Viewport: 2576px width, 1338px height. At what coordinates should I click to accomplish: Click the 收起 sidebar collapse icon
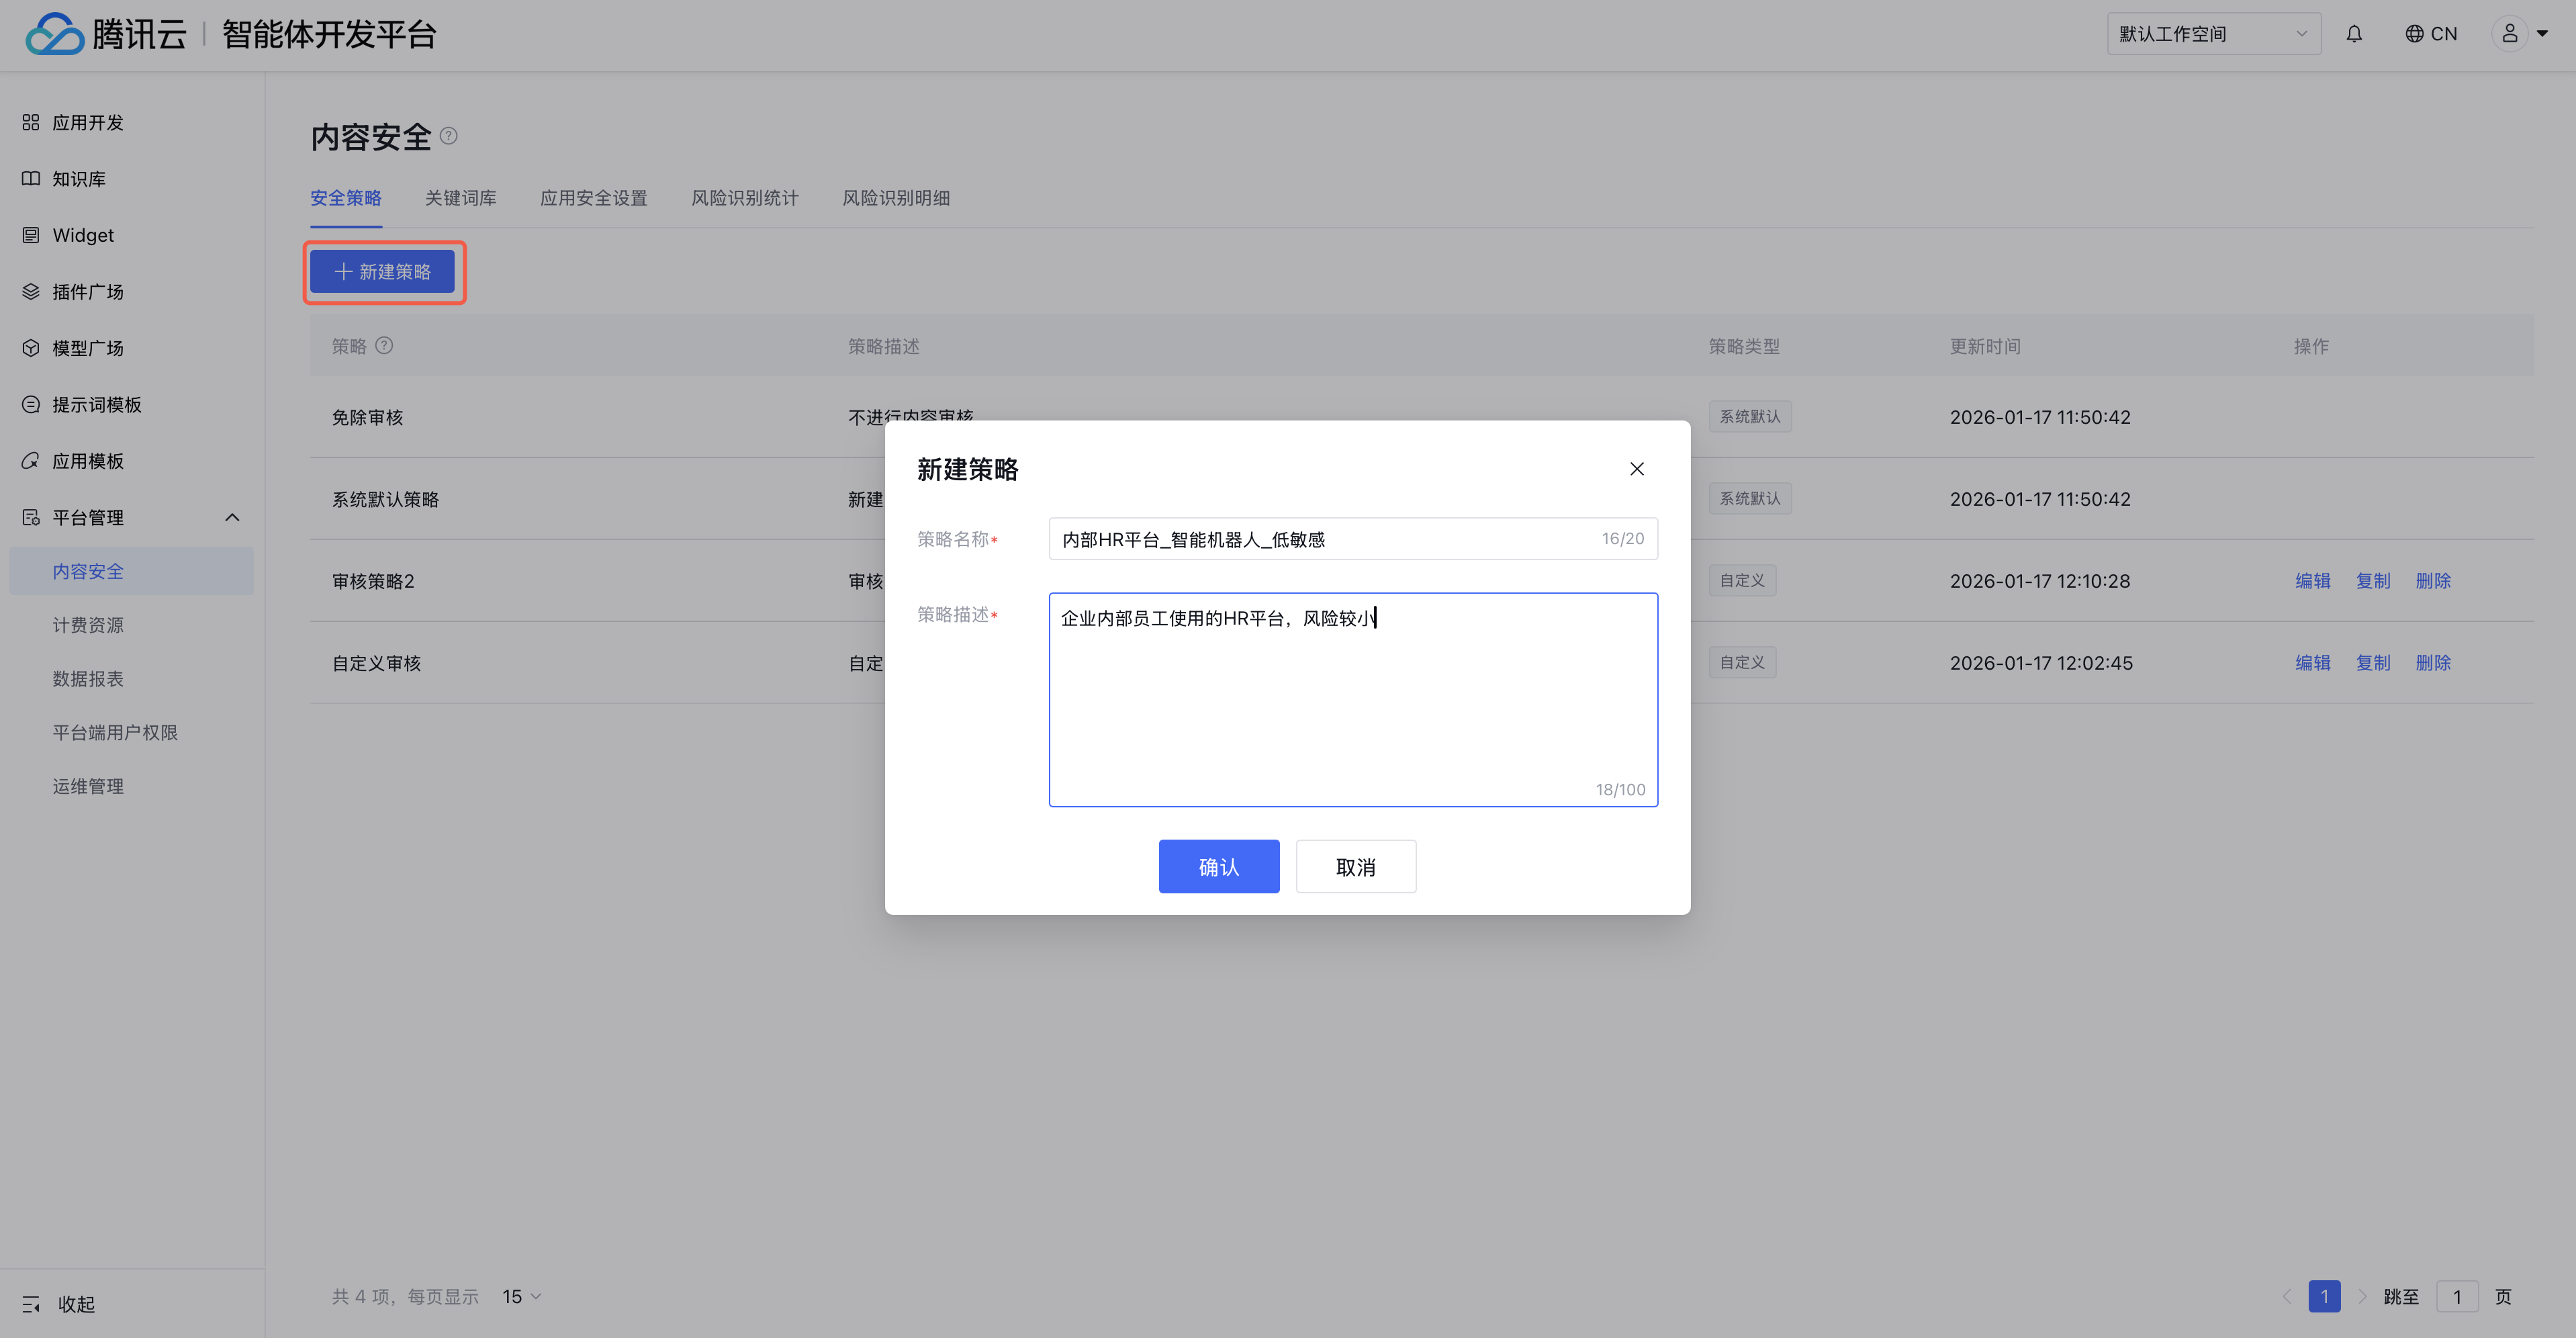[x=31, y=1304]
